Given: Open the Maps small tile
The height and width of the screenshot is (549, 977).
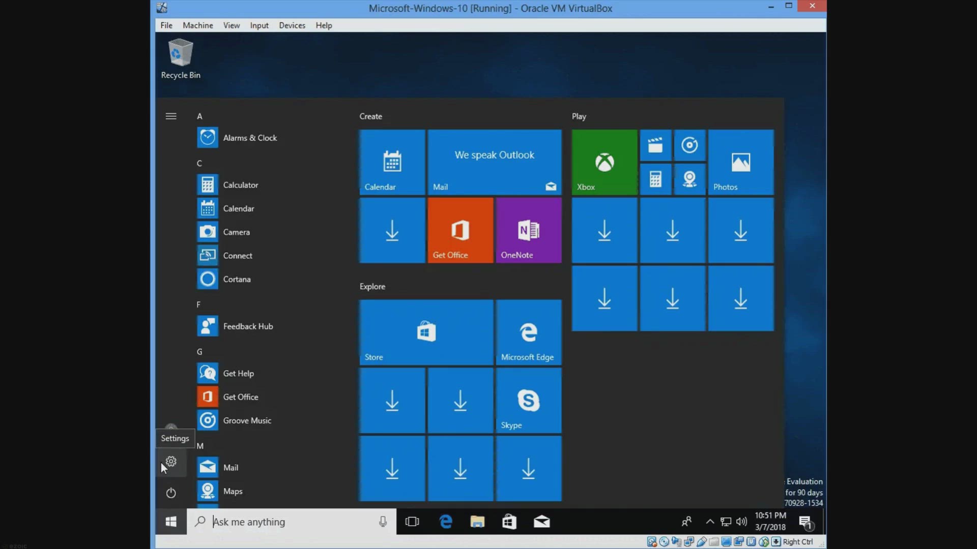Looking at the screenshot, I should coord(689,179).
